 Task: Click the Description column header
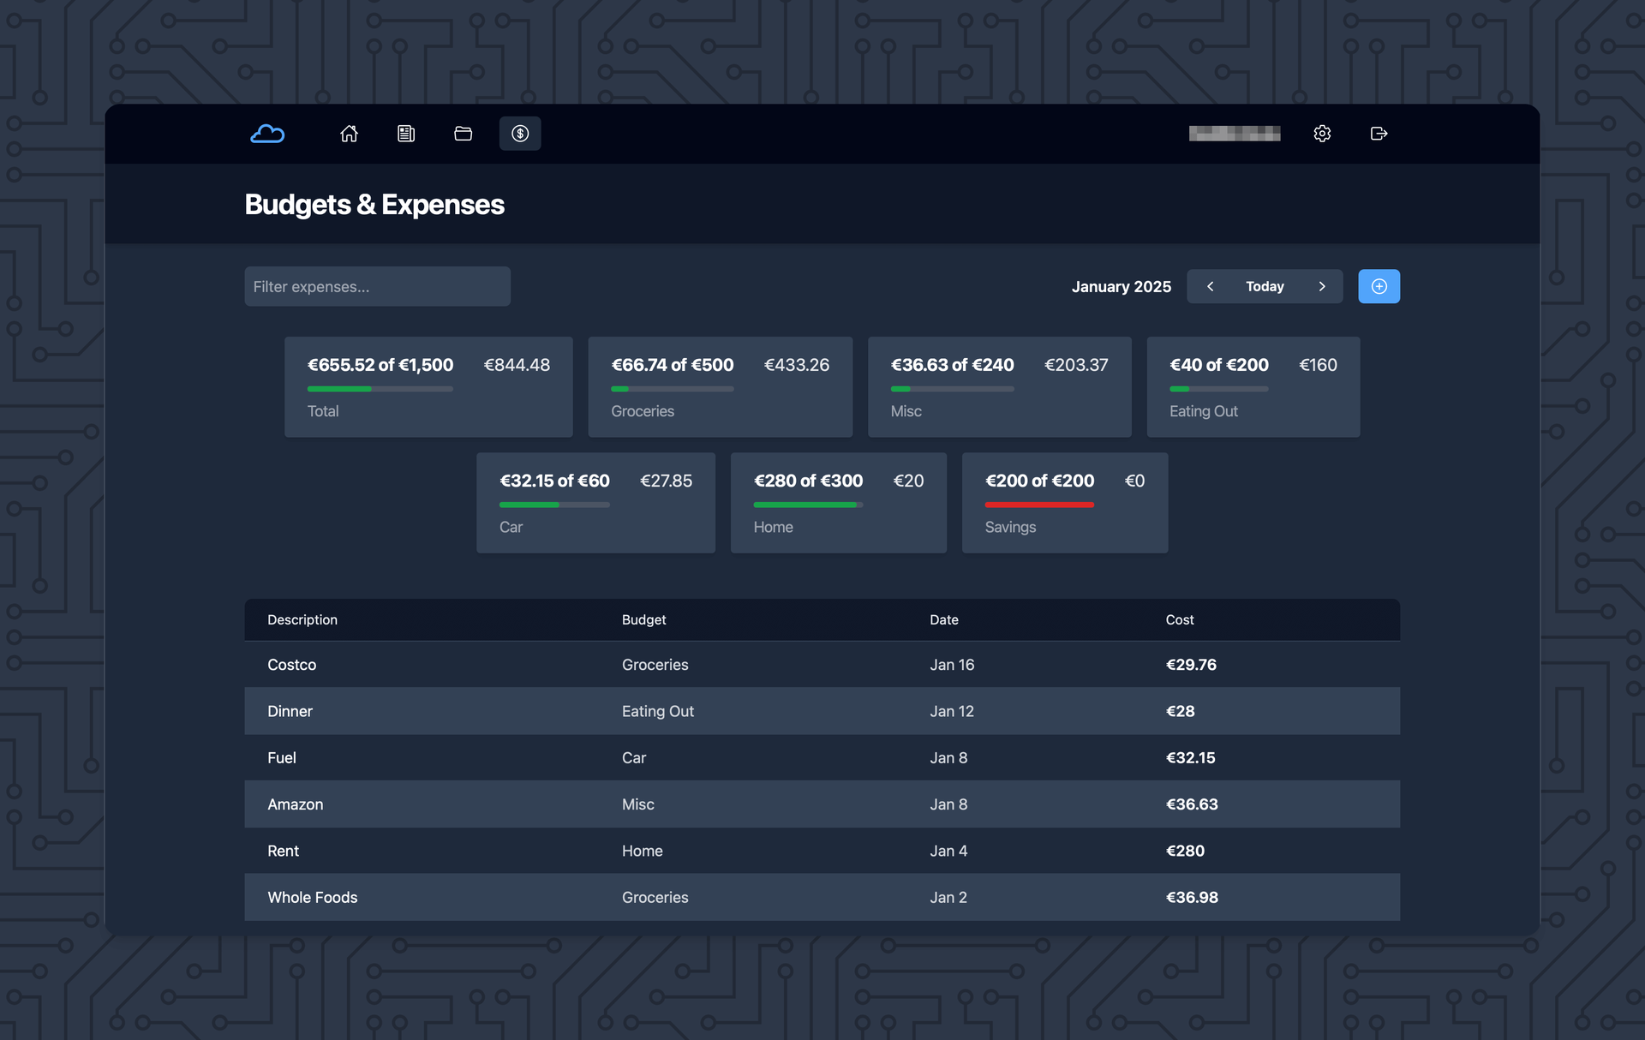point(302,619)
